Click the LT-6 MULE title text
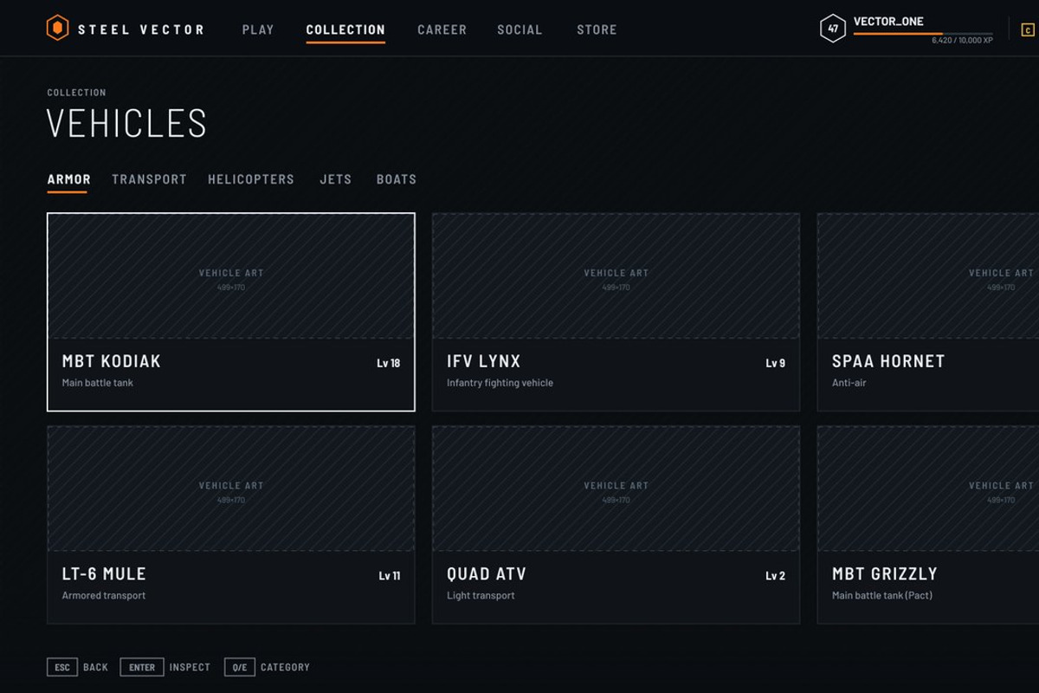 coord(104,573)
